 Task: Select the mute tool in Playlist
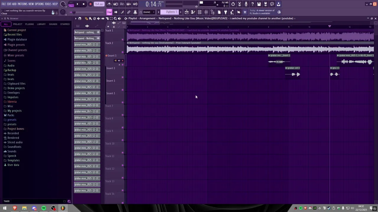click(x=99, y=18)
